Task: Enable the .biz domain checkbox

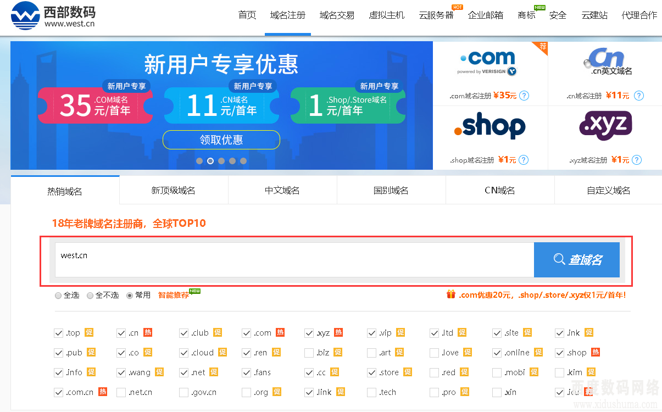Action: pos(309,353)
